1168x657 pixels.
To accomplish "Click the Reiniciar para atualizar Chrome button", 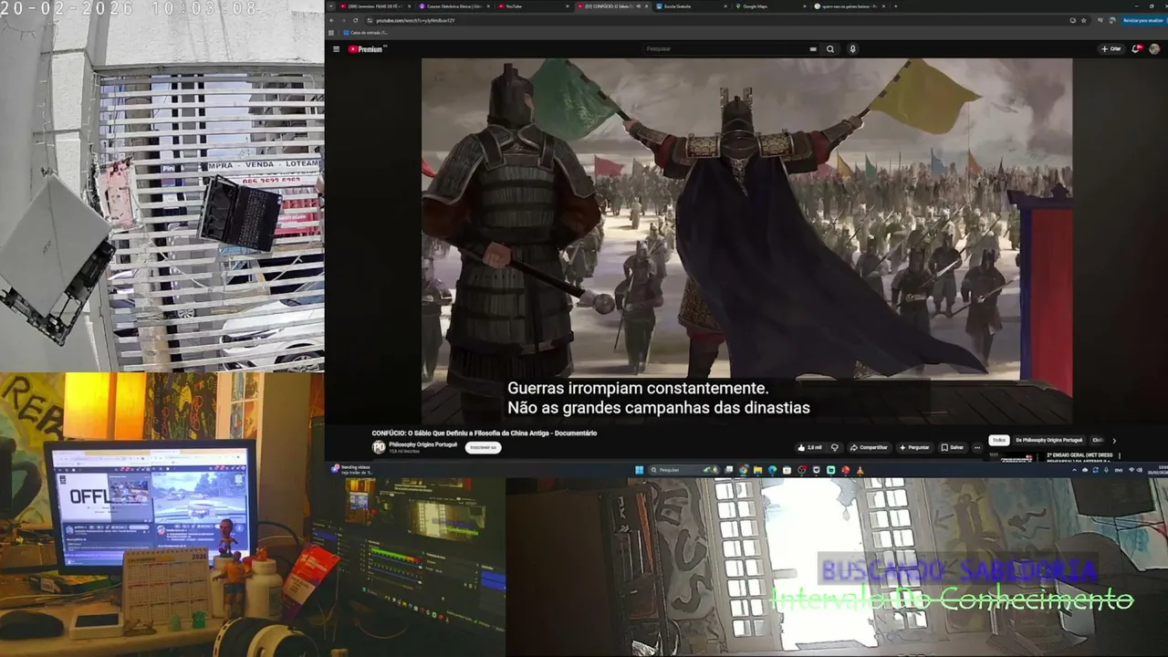I will (1143, 20).
